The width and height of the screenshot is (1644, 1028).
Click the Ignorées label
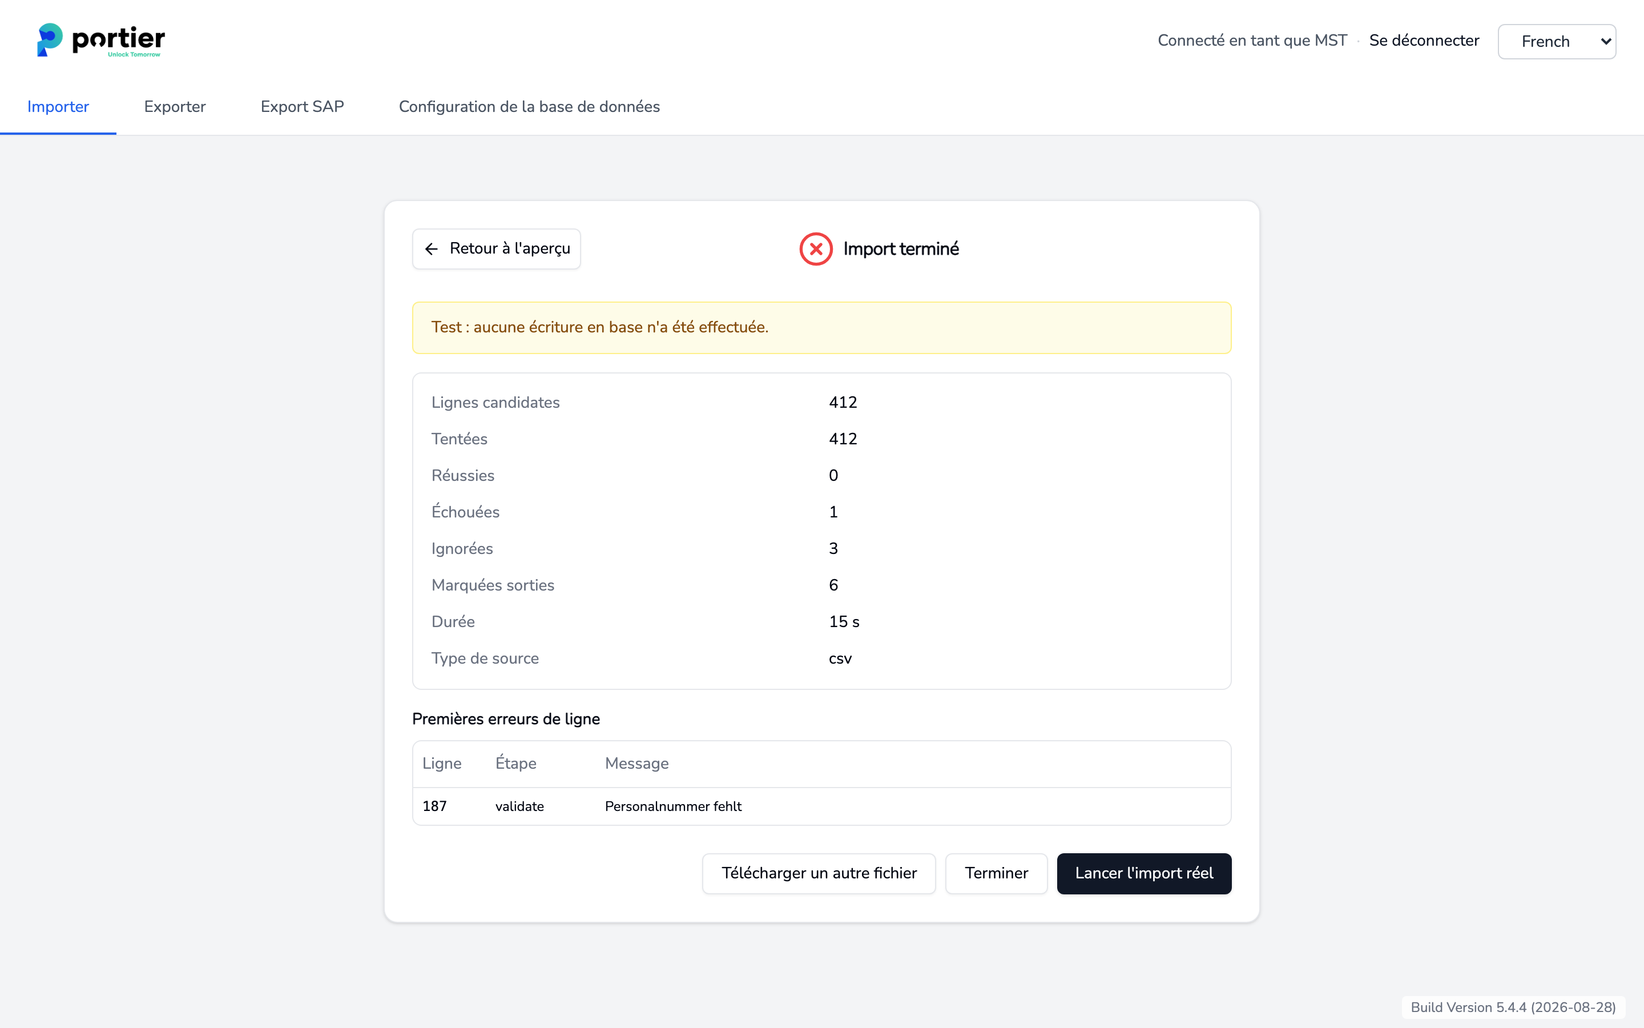[462, 549]
